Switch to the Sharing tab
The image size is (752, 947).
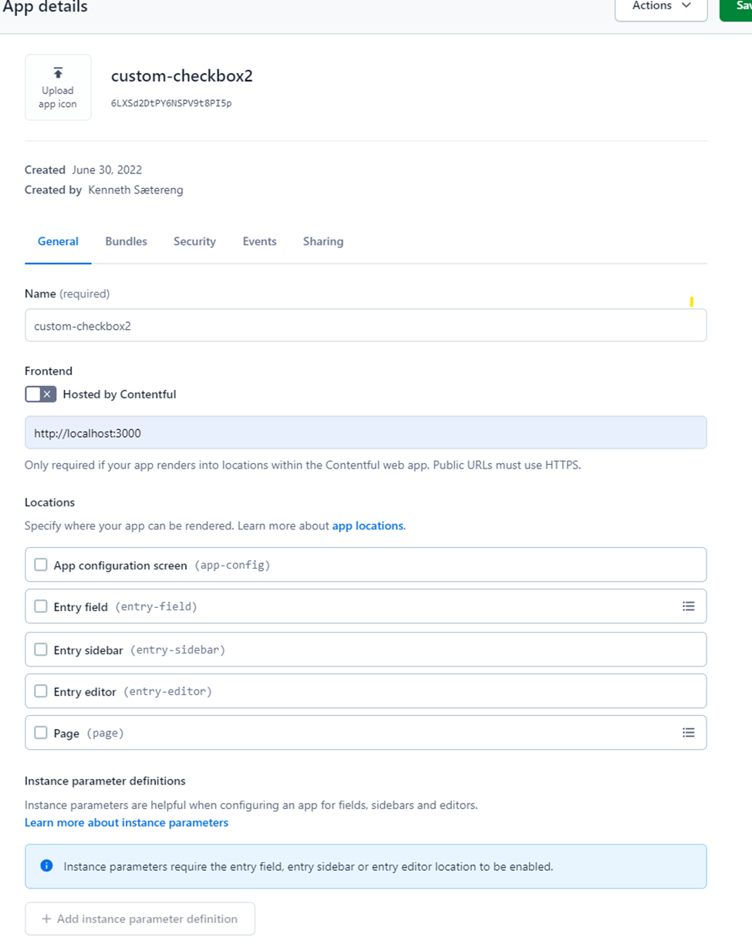pyautogui.click(x=323, y=241)
